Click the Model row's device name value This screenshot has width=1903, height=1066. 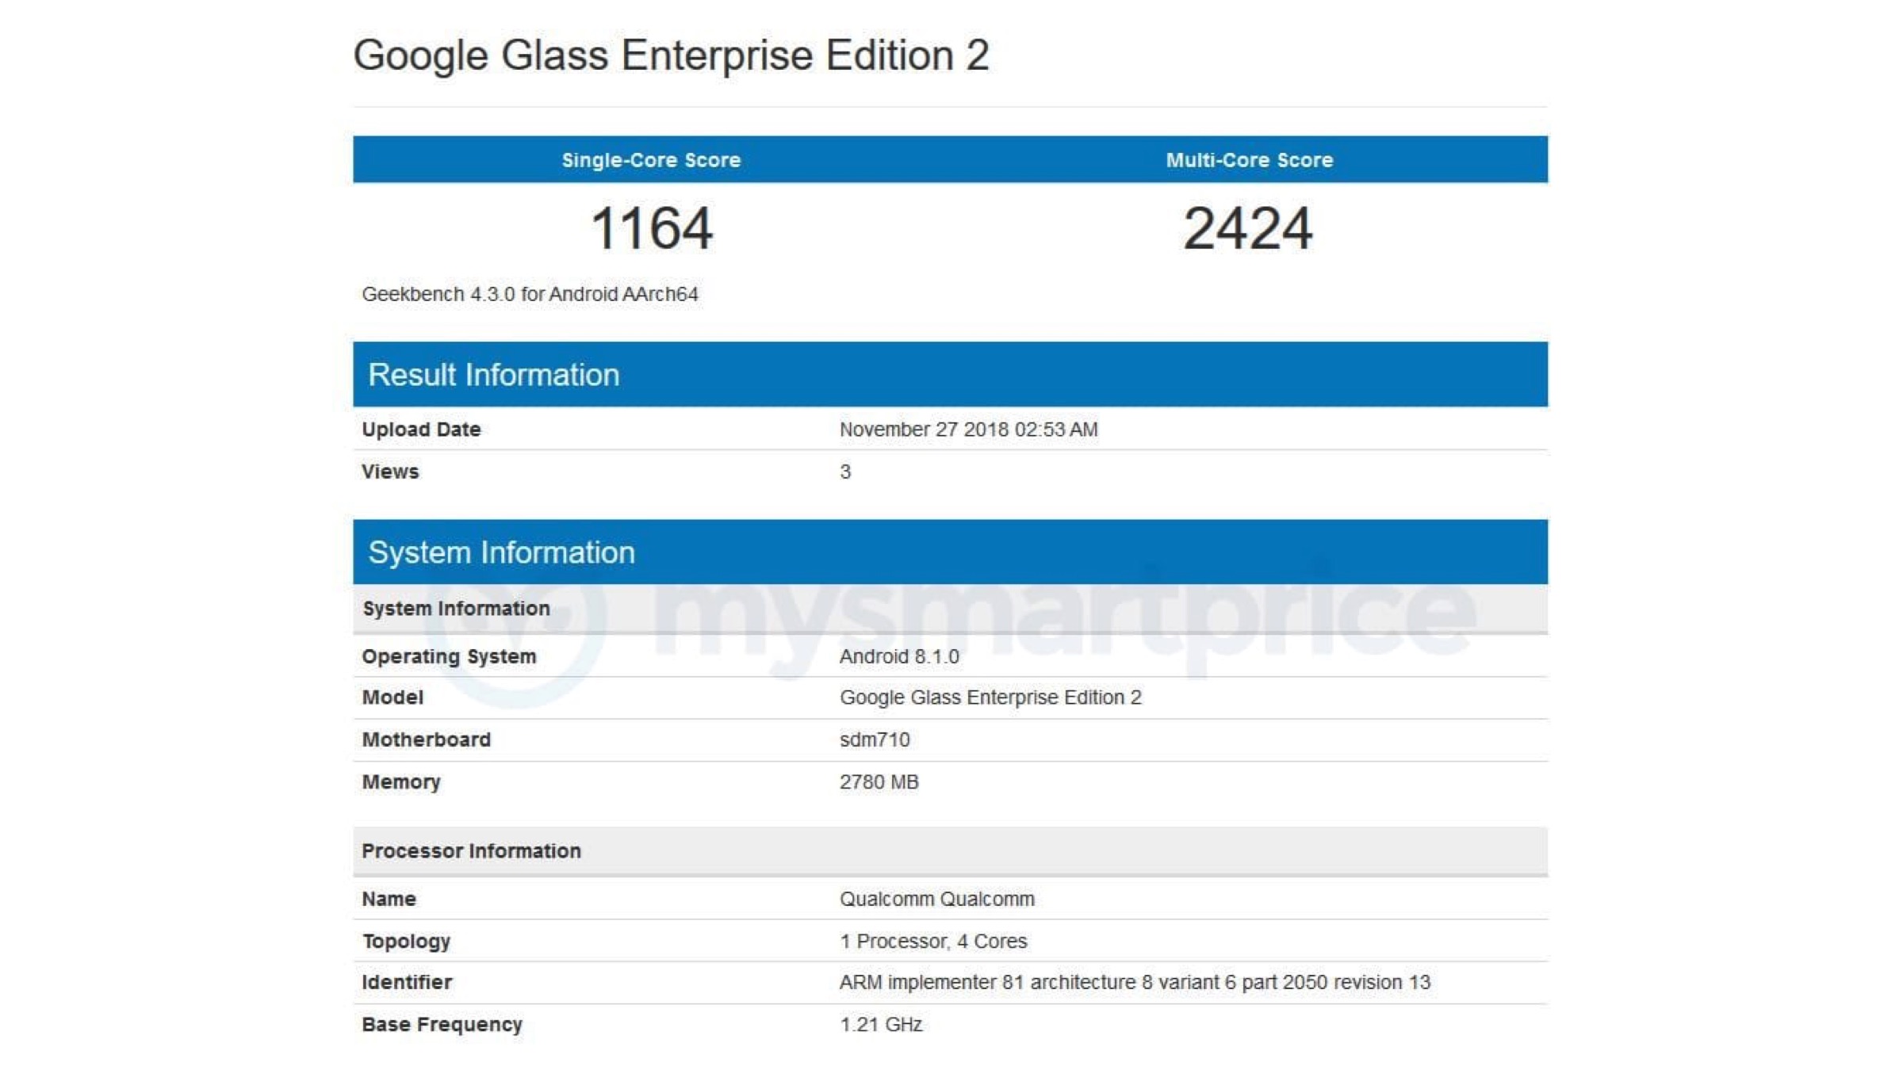[990, 697]
